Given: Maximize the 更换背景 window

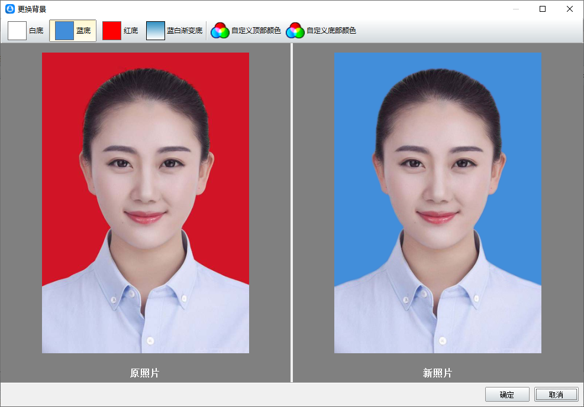Looking at the screenshot, I should pyautogui.click(x=543, y=9).
